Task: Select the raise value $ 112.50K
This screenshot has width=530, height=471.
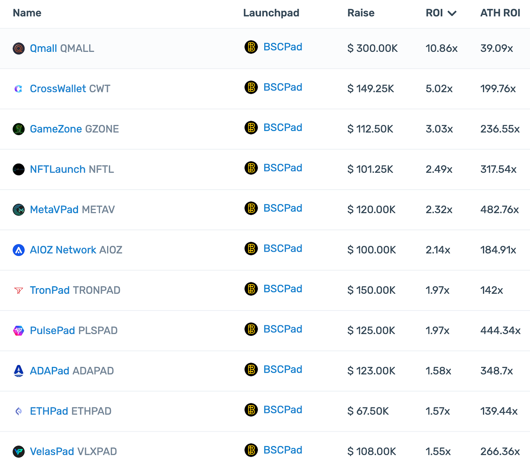Action: click(x=370, y=129)
